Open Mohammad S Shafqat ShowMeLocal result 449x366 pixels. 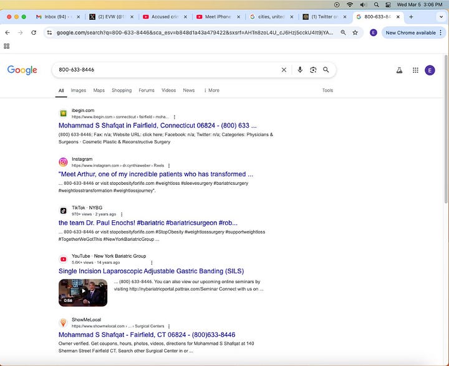[x=147, y=335]
